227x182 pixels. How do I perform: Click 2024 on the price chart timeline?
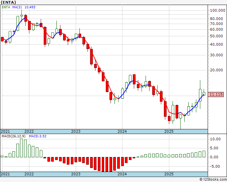click(122, 131)
